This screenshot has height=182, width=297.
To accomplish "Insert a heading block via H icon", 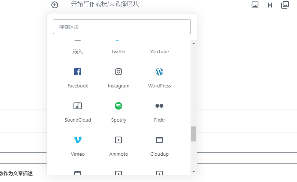I will pyautogui.click(x=270, y=5).
